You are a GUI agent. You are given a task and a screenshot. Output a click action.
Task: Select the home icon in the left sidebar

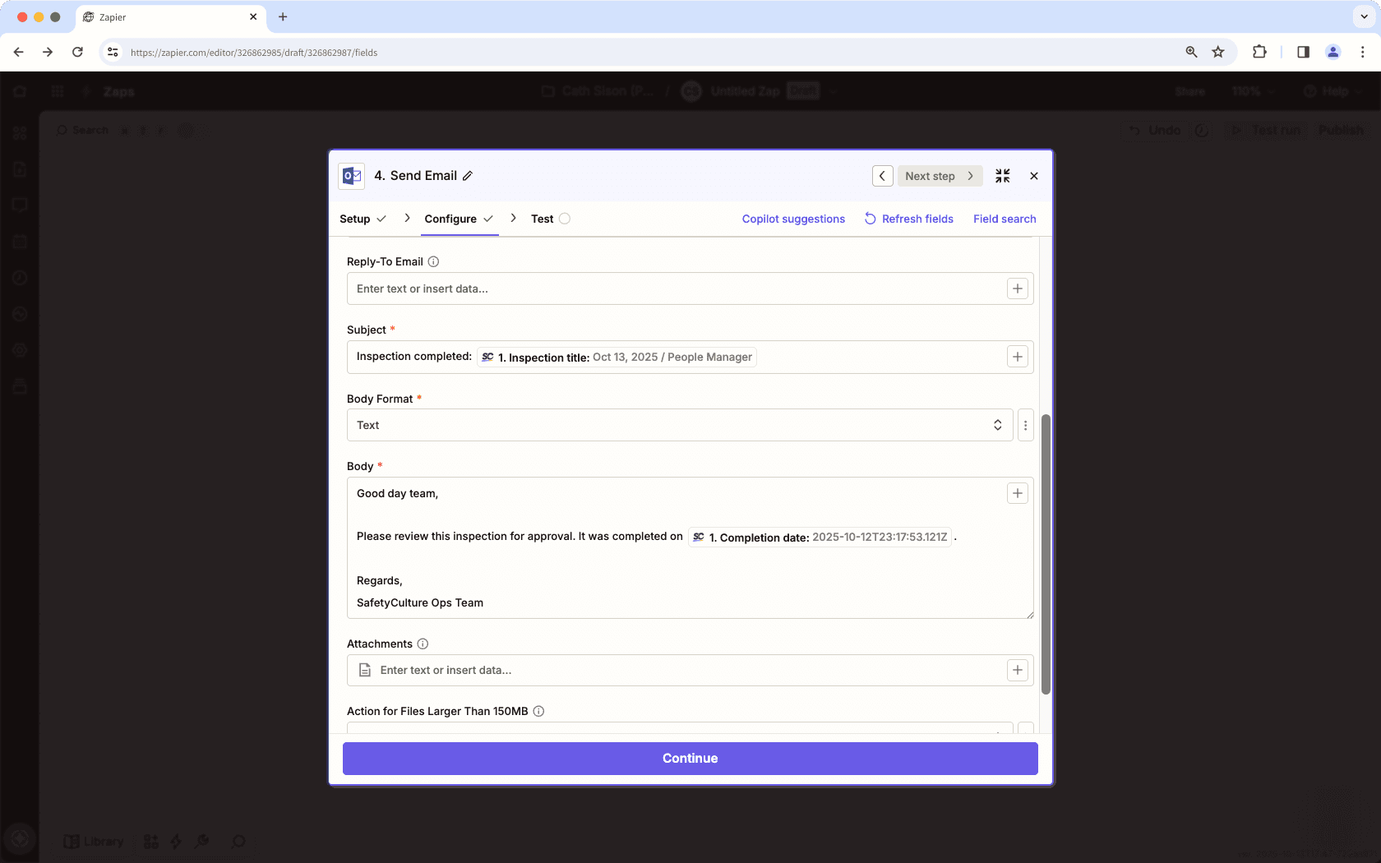pyautogui.click(x=20, y=91)
